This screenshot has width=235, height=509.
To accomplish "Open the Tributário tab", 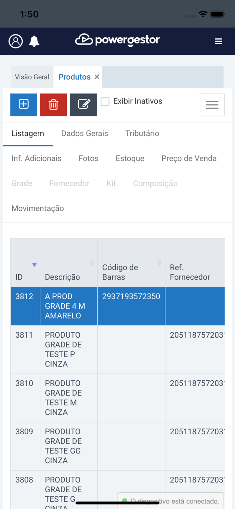I will click(x=142, y=133).
